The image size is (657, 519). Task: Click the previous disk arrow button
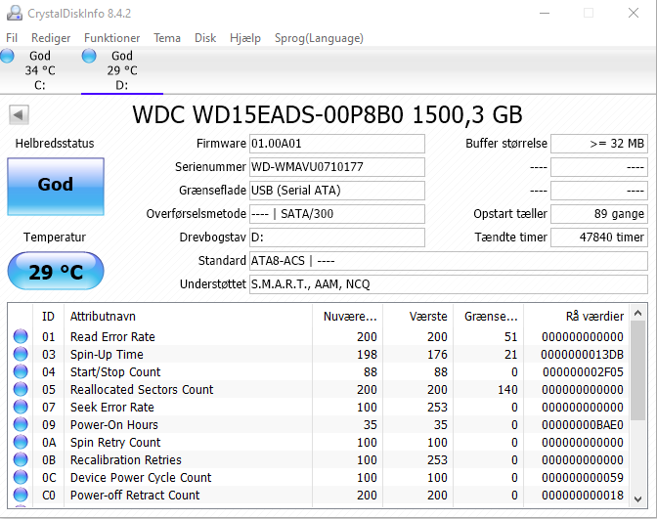pyautogui.click(x=19, y=114)
